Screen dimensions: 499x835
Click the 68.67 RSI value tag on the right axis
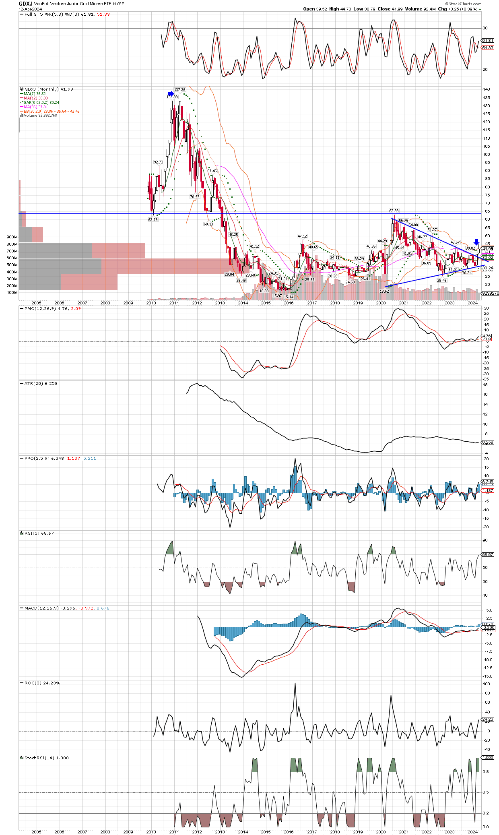(488, 554)
